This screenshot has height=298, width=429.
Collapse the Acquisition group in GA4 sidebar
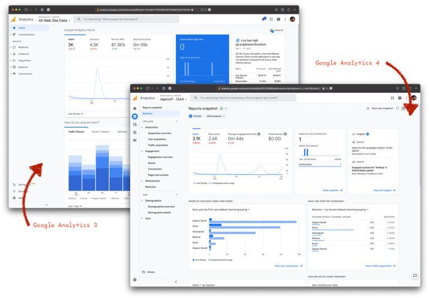pyautogui.click(x=142, y=127)
